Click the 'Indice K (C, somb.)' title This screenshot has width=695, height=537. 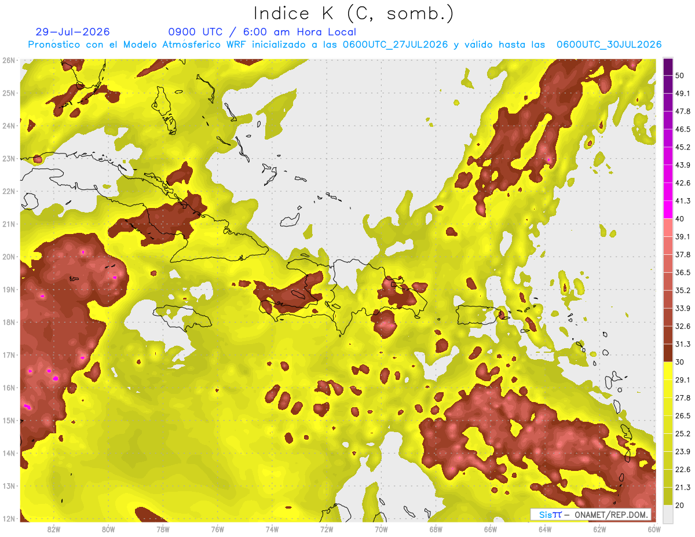tap(354, 13)
